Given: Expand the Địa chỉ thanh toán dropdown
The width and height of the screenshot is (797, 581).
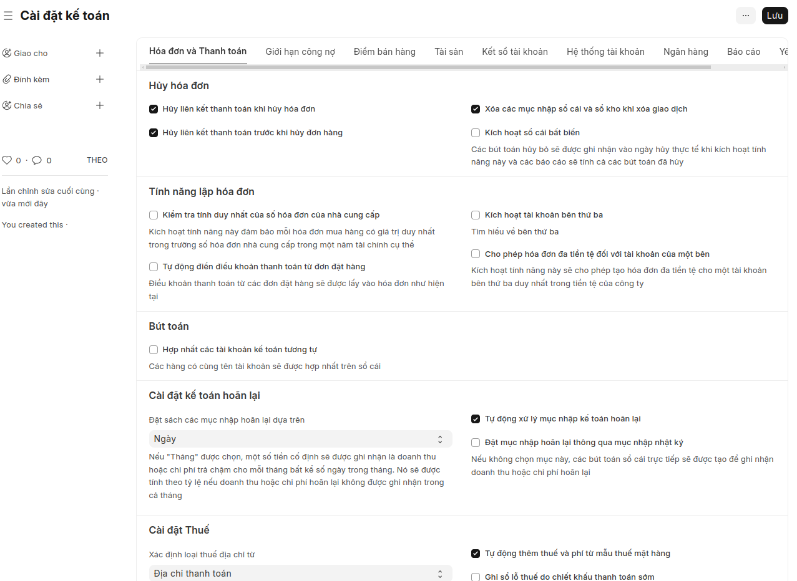Looking at the screenshot, I should pos(300,574).
